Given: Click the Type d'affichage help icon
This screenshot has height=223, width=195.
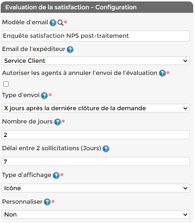Looking at the screenshot, I should pyautogui.click(x=56, y=175).
